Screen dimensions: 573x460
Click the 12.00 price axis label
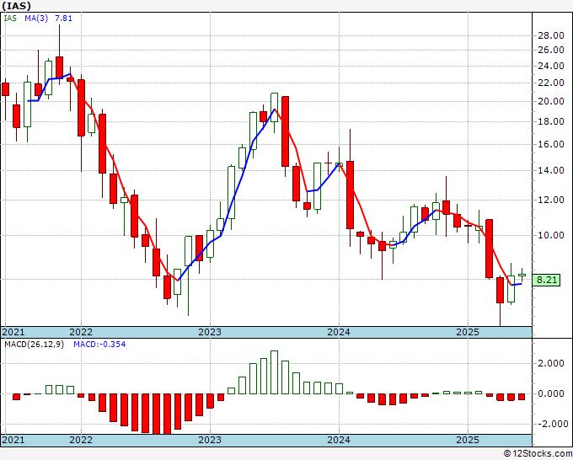tap(551, 200)
